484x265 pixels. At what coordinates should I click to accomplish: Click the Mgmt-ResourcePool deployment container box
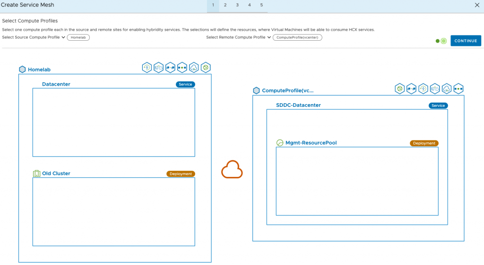coord(357,181)
